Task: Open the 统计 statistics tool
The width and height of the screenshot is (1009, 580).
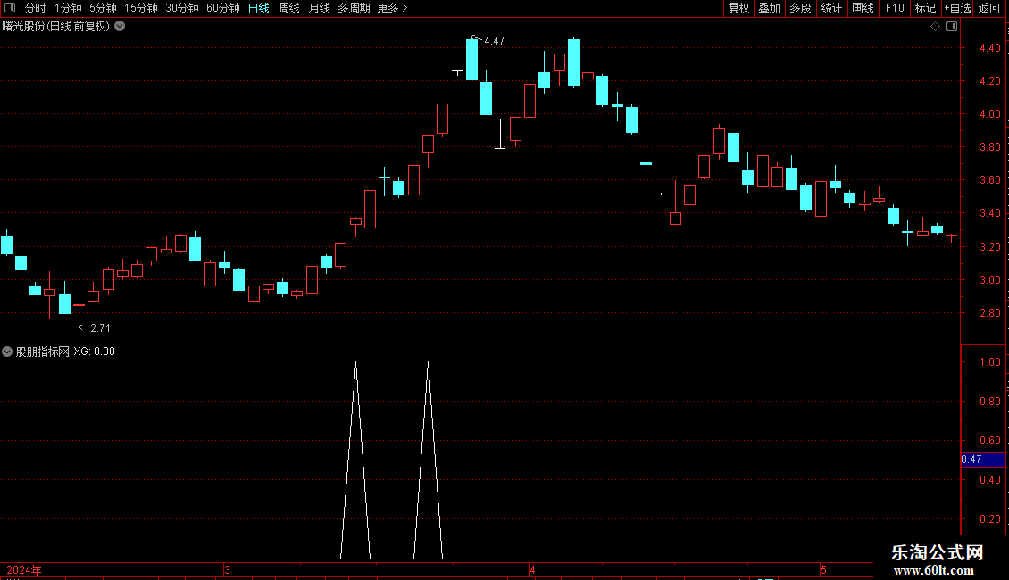Action: [831, 8]
